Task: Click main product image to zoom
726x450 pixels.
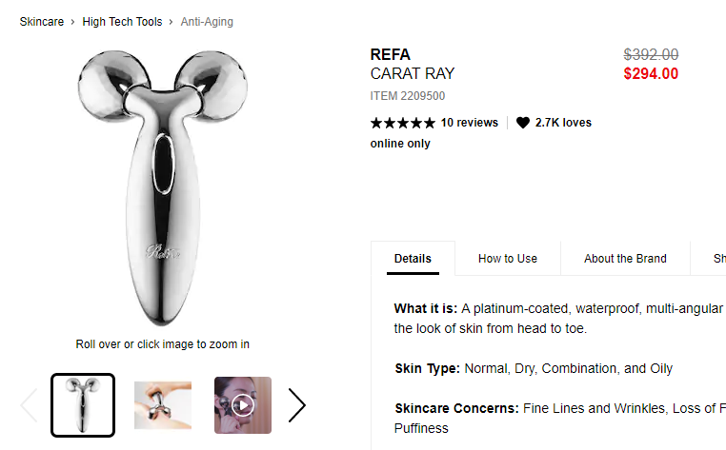Action: (163, 186)
